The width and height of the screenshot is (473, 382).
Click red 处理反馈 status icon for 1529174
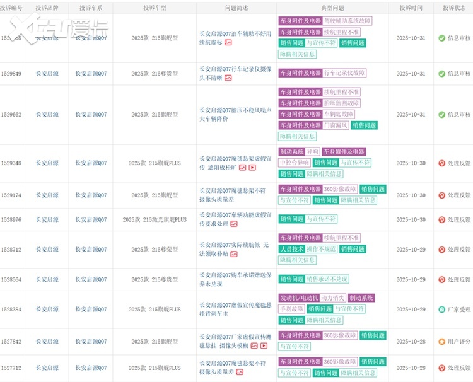click(x=441, y=195)
